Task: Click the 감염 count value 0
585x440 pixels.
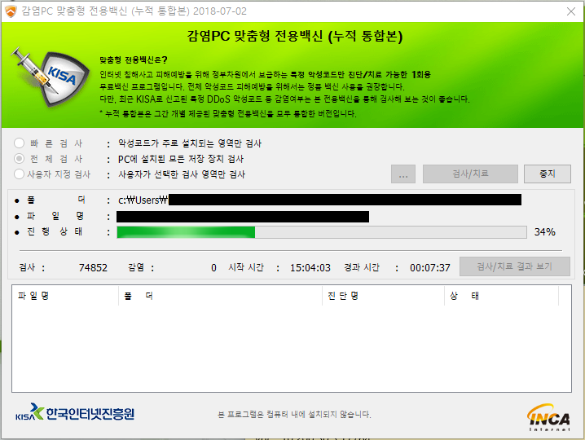Action: tap(213, 268)
